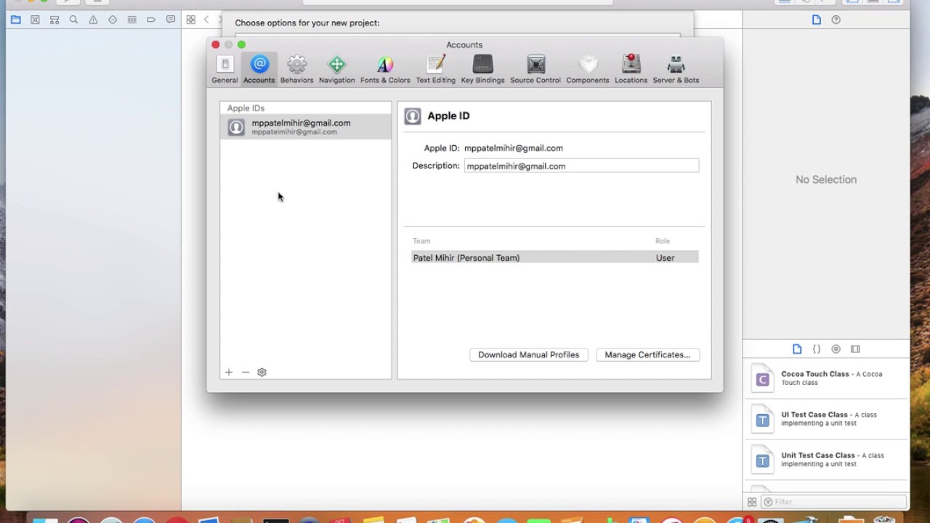
Task: Show the Code Snippet library
Action: coord(817,349)
